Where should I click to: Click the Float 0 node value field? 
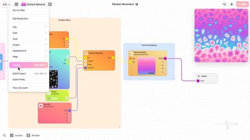pyautogui.click(x=53, y=98)
